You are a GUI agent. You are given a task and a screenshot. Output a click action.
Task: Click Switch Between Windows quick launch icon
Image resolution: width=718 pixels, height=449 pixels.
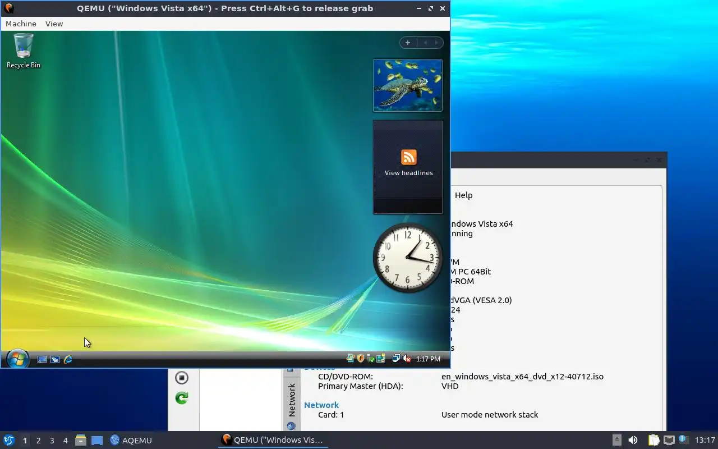point(55,359)
